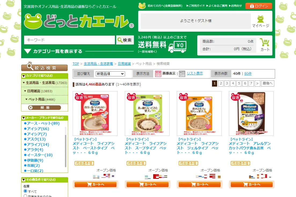
Task: Select the in-stock-only radio button
Action: [x=25, y=196]
